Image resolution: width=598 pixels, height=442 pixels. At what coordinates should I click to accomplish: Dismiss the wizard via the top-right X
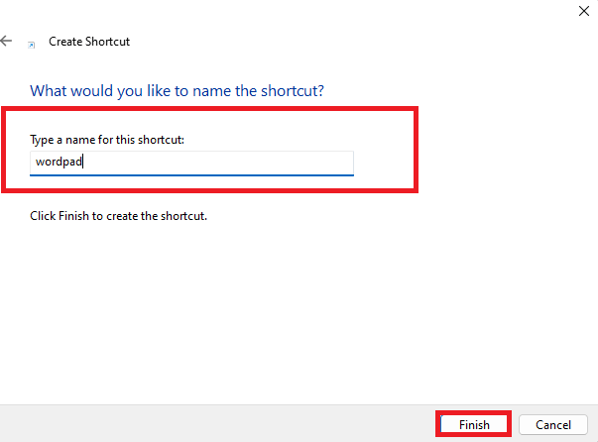tap(583, 11)
